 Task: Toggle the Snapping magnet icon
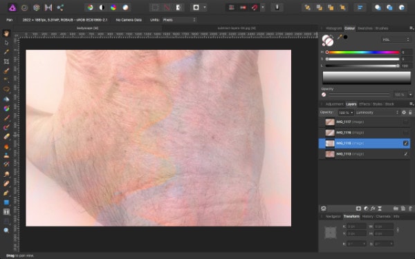pos(255,8)
